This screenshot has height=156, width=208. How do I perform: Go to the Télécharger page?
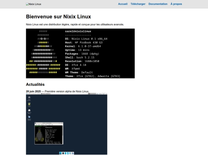coord(138,4)
